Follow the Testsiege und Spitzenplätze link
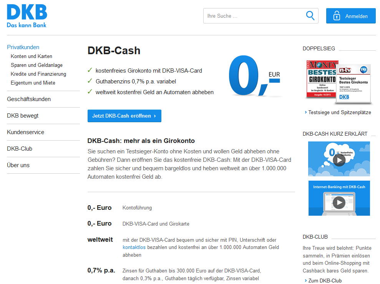 tap(340, 113)
